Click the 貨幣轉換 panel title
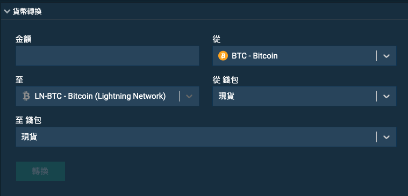This screenshot has height=196, width=408. pyautogui.click(x=27, y=11)
